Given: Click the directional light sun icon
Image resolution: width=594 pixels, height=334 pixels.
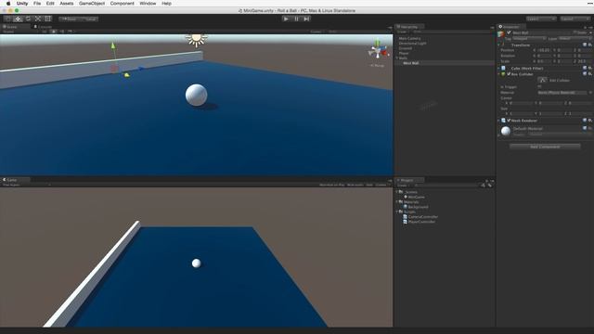Looking at the screenshot, I should 196,39.
